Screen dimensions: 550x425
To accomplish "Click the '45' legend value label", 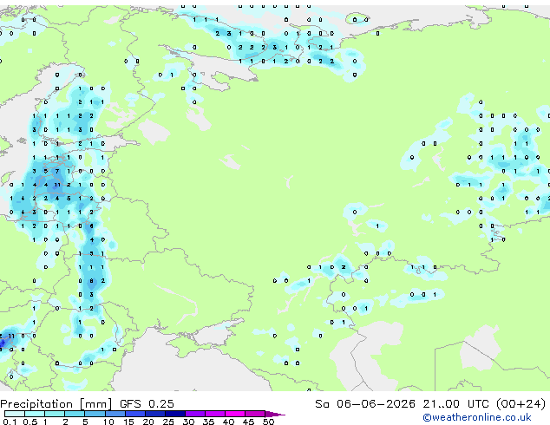I will click(248, 422).
